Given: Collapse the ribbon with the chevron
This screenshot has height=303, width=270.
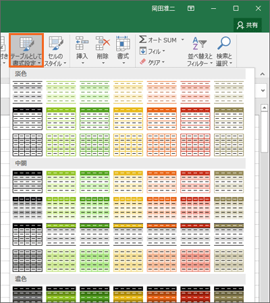Looking at the screenshot, I should (x=263, y=74).
